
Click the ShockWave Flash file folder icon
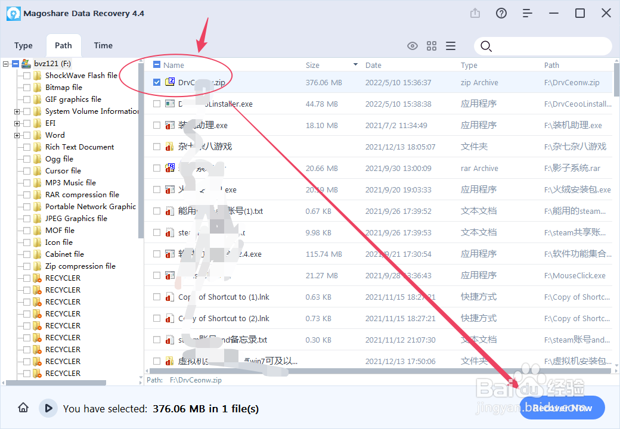coord(38,76)
